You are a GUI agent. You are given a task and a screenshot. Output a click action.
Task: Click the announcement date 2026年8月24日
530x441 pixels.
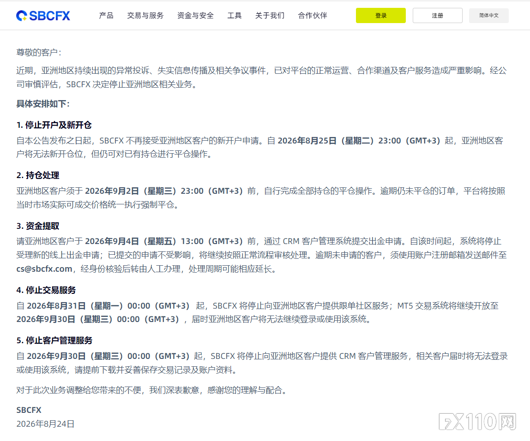pos(45,424)
